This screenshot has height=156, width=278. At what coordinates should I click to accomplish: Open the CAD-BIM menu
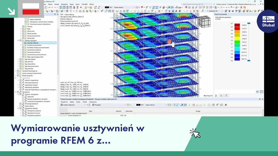coord(84,4)
